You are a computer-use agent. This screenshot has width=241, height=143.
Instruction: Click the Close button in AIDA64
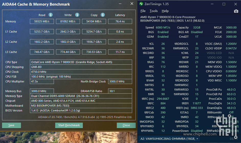point(126,125)
